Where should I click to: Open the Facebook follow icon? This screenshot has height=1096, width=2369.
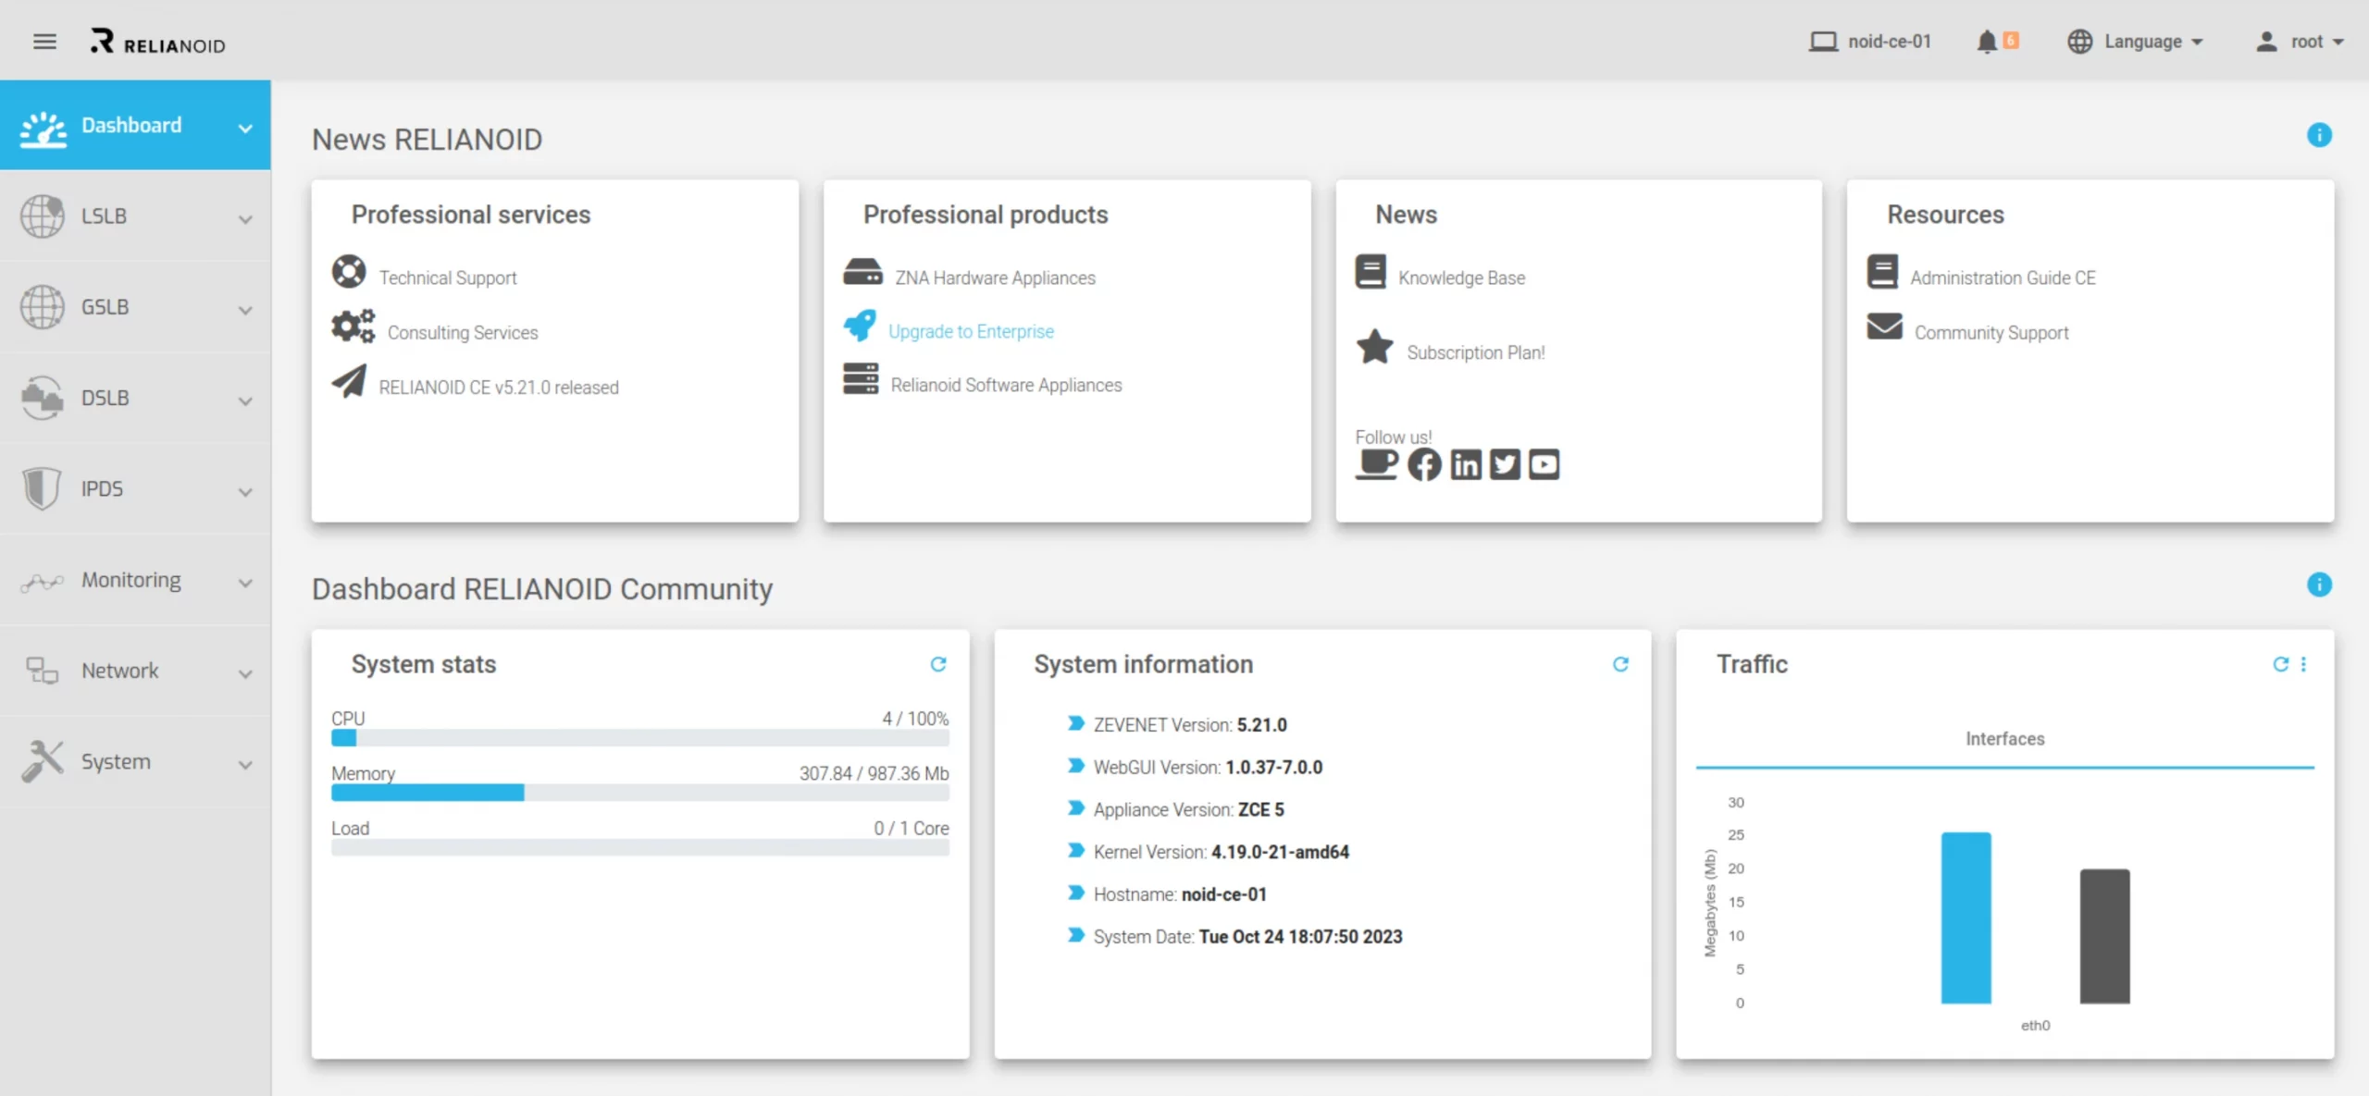tap(1424, 464)
